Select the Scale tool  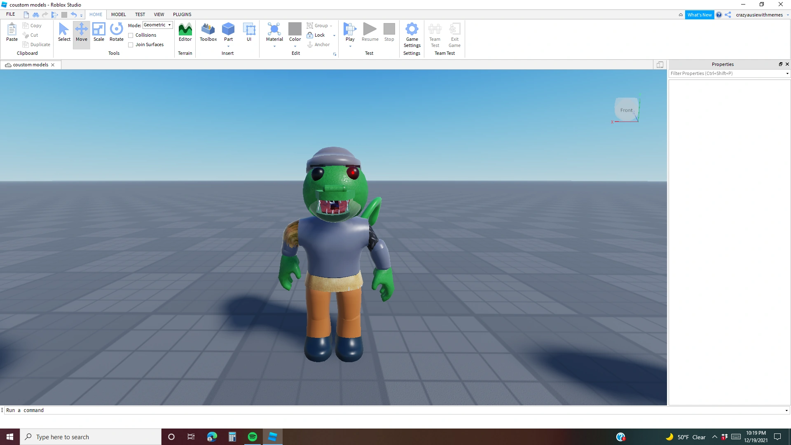(x=98, y=32)
